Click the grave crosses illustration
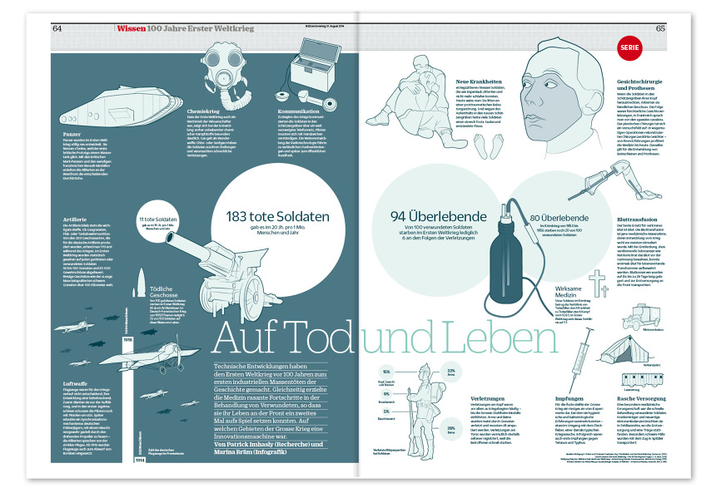The height and width of the screenshot is (488, 716). click(599, 283)
